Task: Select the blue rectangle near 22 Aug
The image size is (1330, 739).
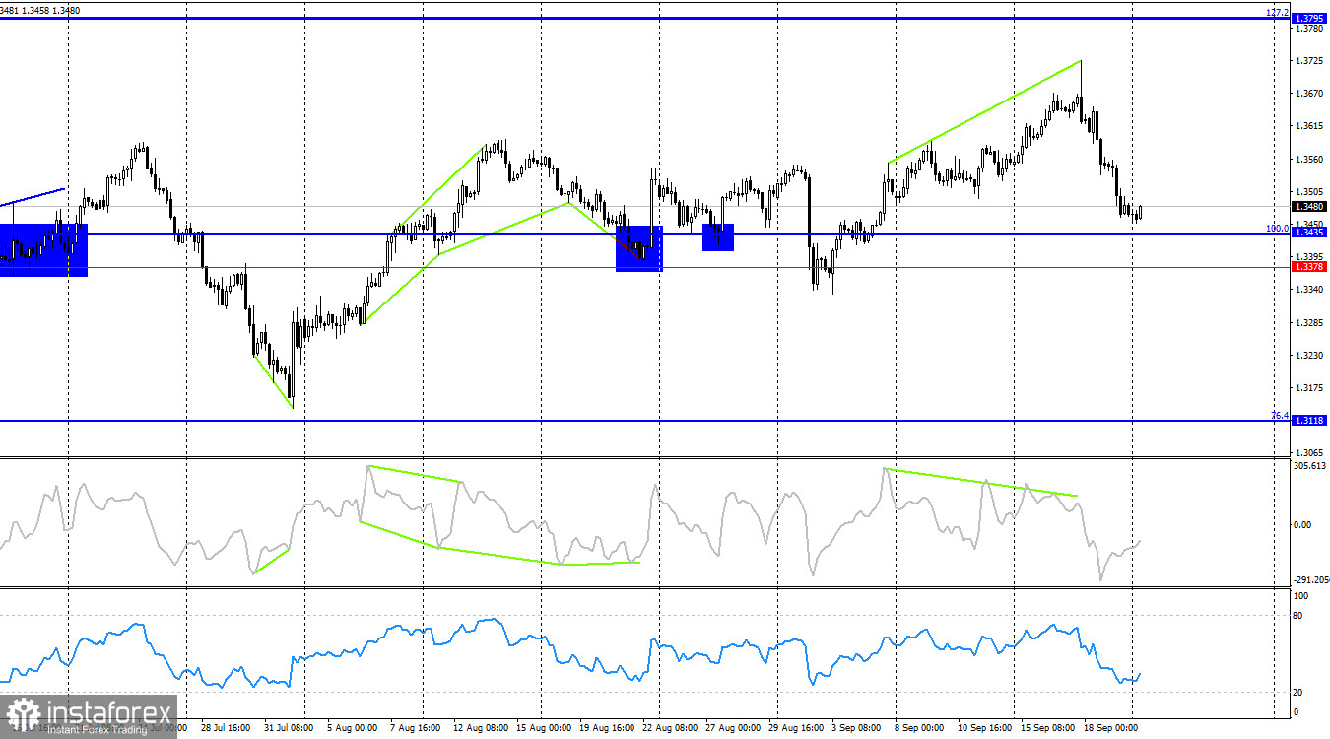Action: pos(639,247)
